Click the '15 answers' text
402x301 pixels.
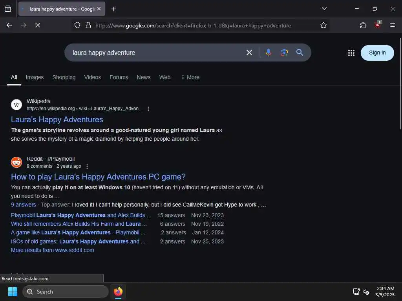pos(171,215)
